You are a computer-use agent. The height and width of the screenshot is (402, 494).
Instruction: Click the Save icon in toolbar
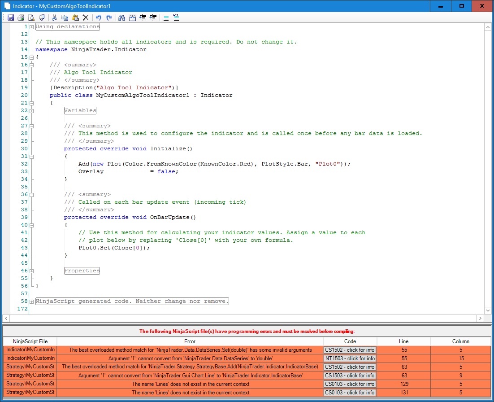point(10,18)
